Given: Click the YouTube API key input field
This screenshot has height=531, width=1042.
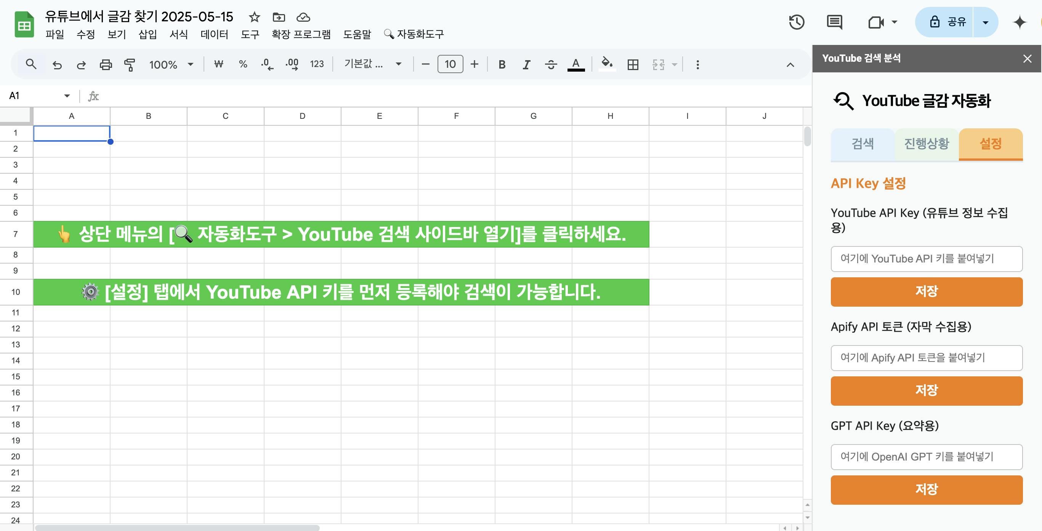Looking at the screenshot, I should [927, 259].
